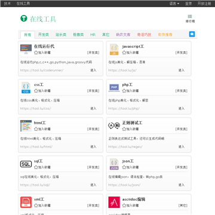Switch to the 站长类 tab
The image size is (215, 215).
pyautogui.click(x=61, y=35)
